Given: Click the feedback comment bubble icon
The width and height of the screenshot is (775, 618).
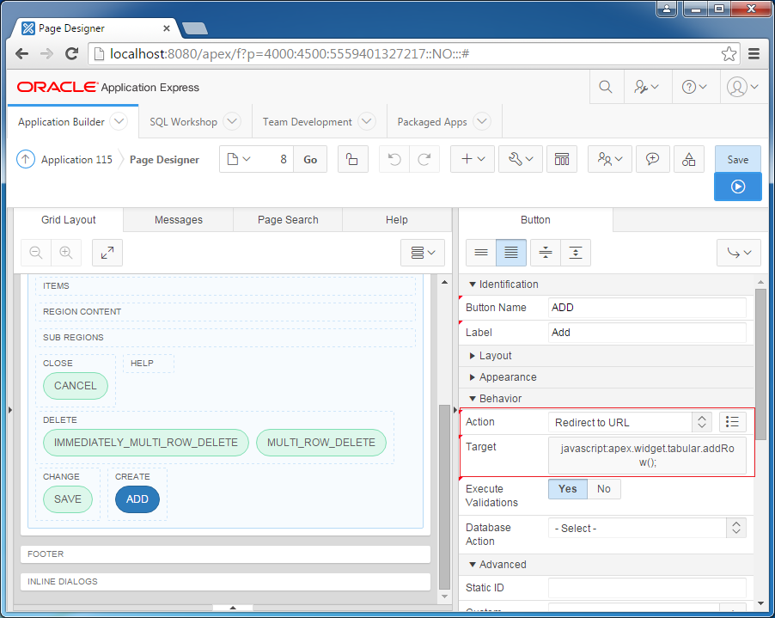Looking at the screenshot, I should [652, 159].
